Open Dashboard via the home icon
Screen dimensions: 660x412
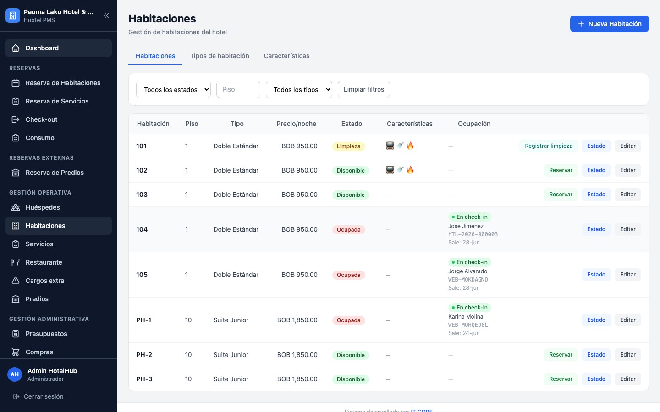pos(16,48)
